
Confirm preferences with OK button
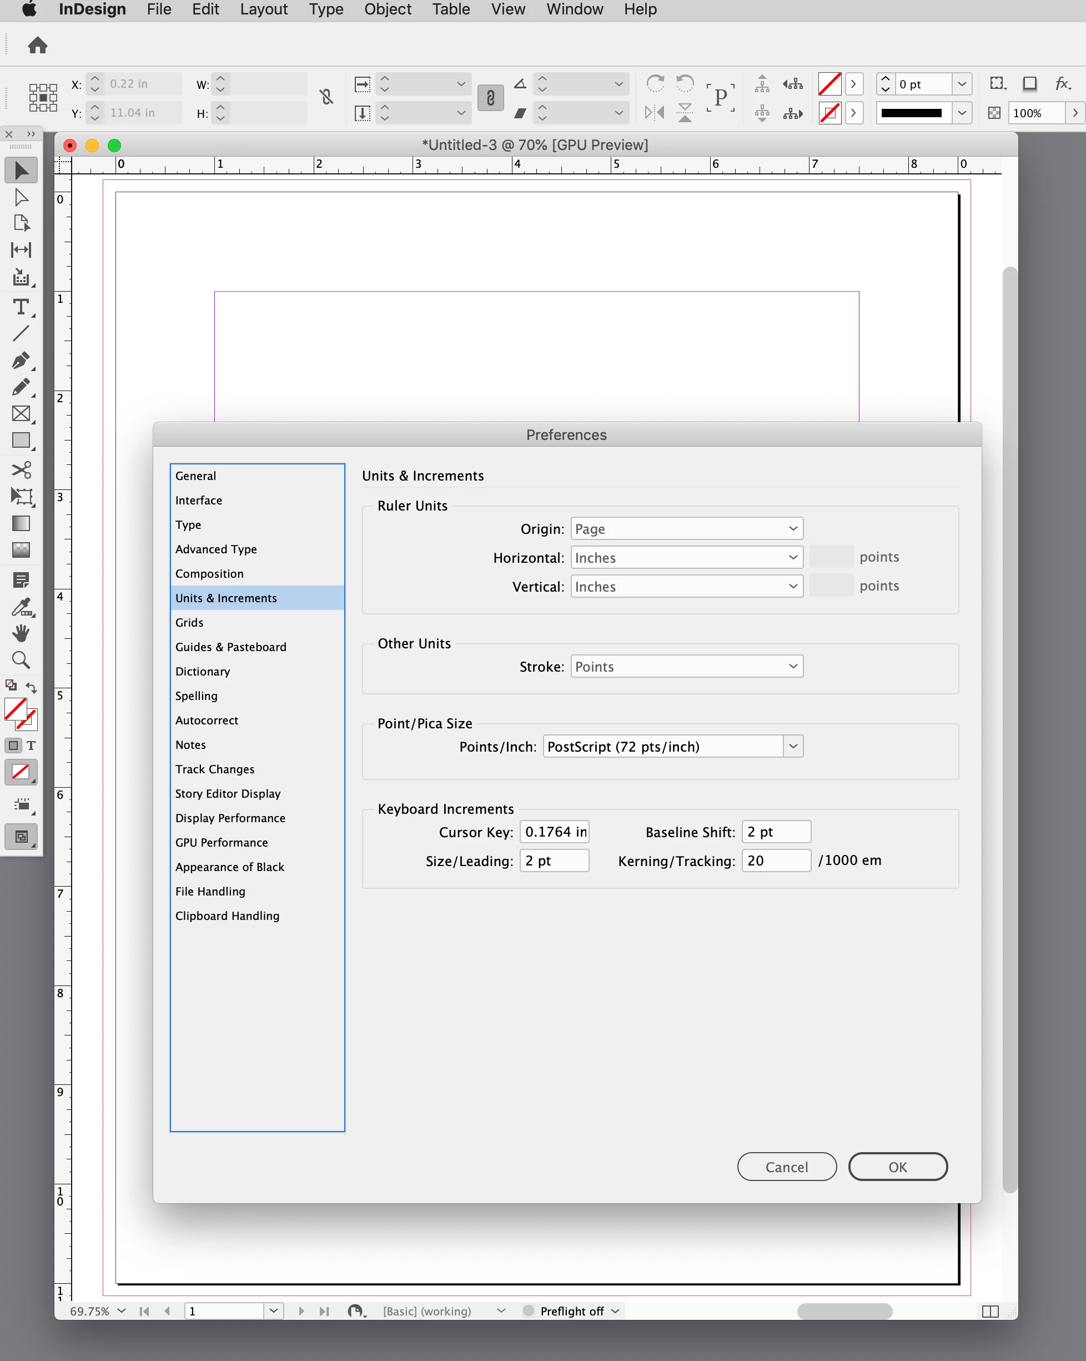pyautogui.click(x=897, y=1167)
